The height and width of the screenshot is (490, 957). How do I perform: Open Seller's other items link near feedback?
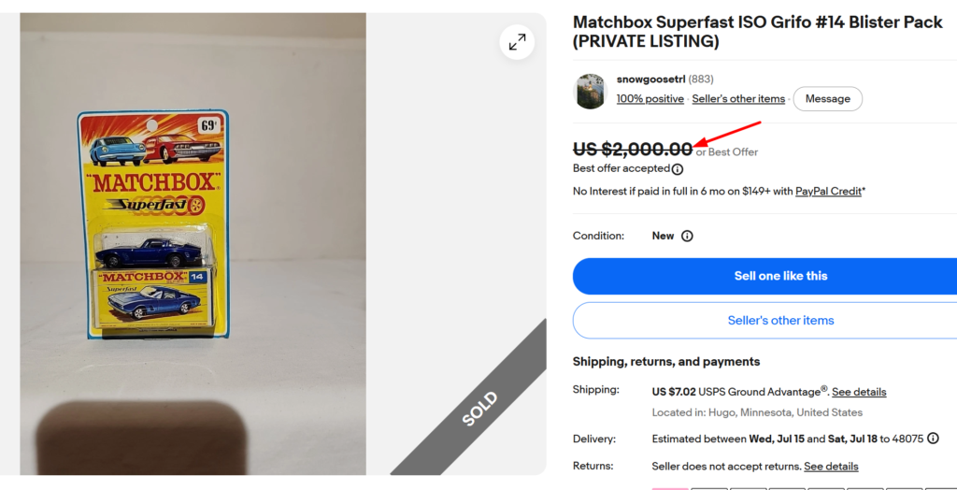coord(738,99)
